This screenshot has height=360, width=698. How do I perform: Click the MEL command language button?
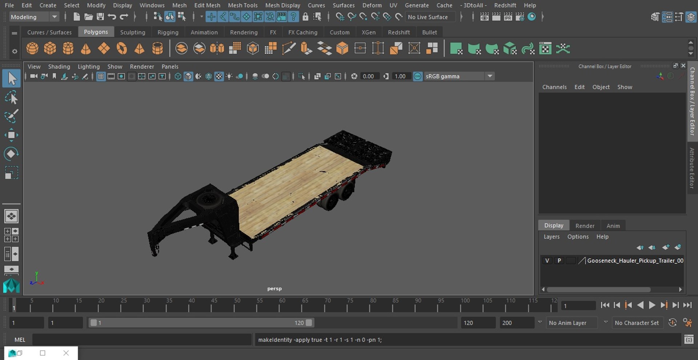20,340
